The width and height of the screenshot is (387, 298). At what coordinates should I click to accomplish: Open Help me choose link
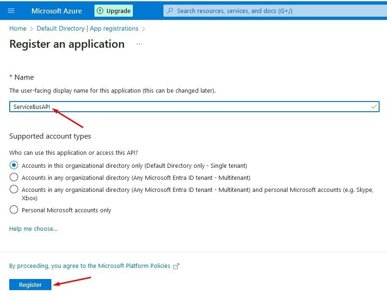click(33, 228)
